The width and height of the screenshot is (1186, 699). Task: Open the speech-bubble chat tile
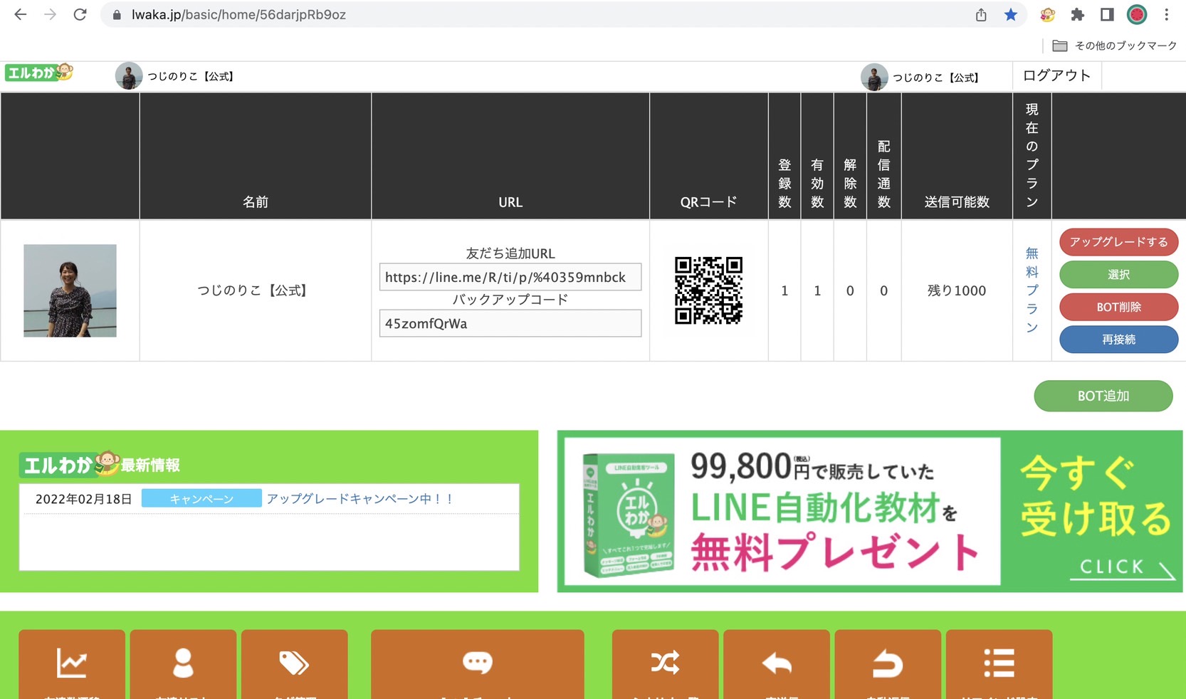(477, 664)
